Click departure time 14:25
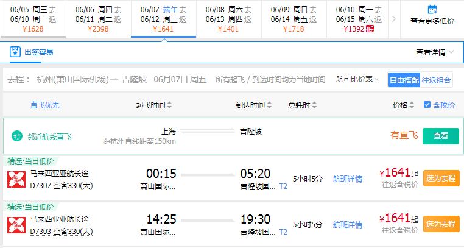 coord(161,219)
